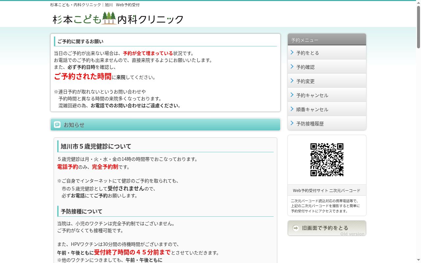Select 予約変更 in the reservation menu
The width and height of the screenshot is (421, 263).
pyautogui.click(x=327, y=81)
